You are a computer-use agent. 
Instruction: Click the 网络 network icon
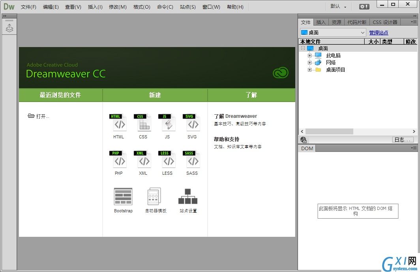coord(318,62)
